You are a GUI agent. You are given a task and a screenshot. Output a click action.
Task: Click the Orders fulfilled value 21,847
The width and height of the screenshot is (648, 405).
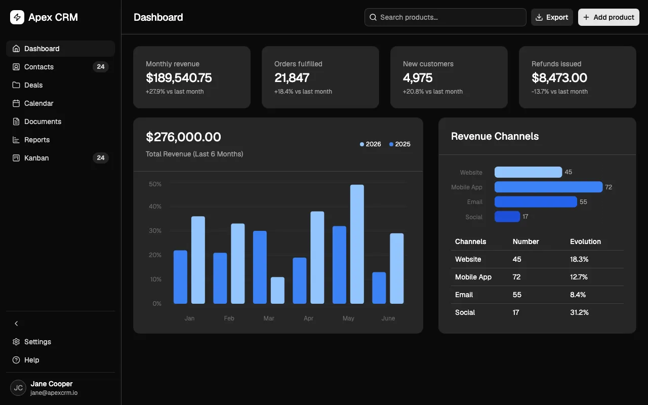pos(292,78)
